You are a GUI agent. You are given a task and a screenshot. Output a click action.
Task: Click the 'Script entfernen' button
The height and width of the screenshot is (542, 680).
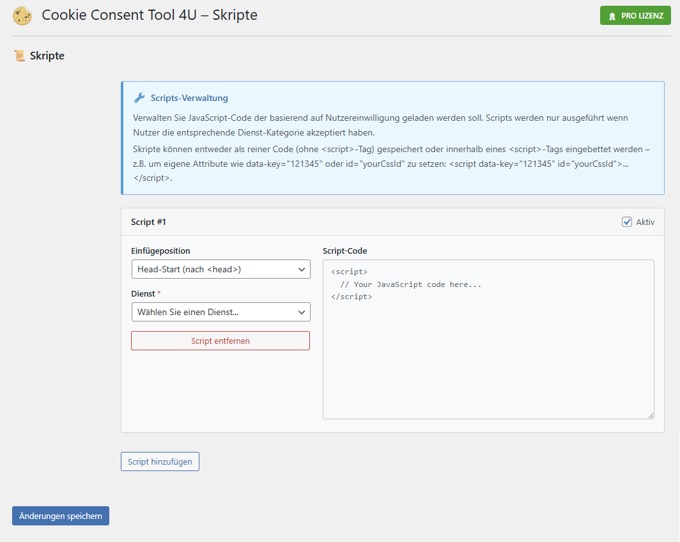(x=220, y=341)
